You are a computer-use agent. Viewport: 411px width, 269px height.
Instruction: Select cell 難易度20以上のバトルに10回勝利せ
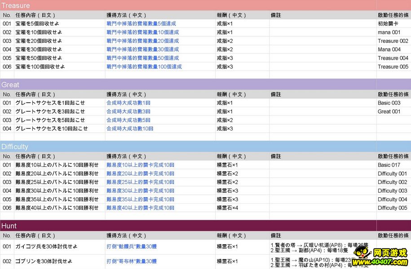coord(59,174)
